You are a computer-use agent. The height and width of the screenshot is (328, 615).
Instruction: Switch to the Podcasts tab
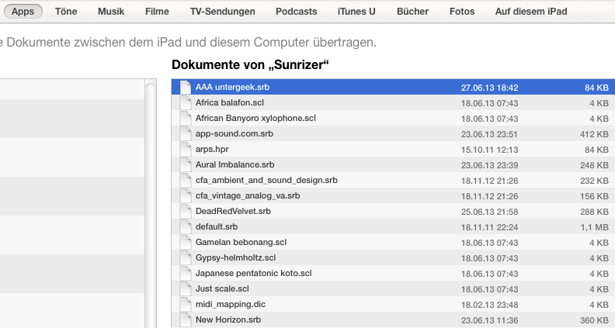296,12
